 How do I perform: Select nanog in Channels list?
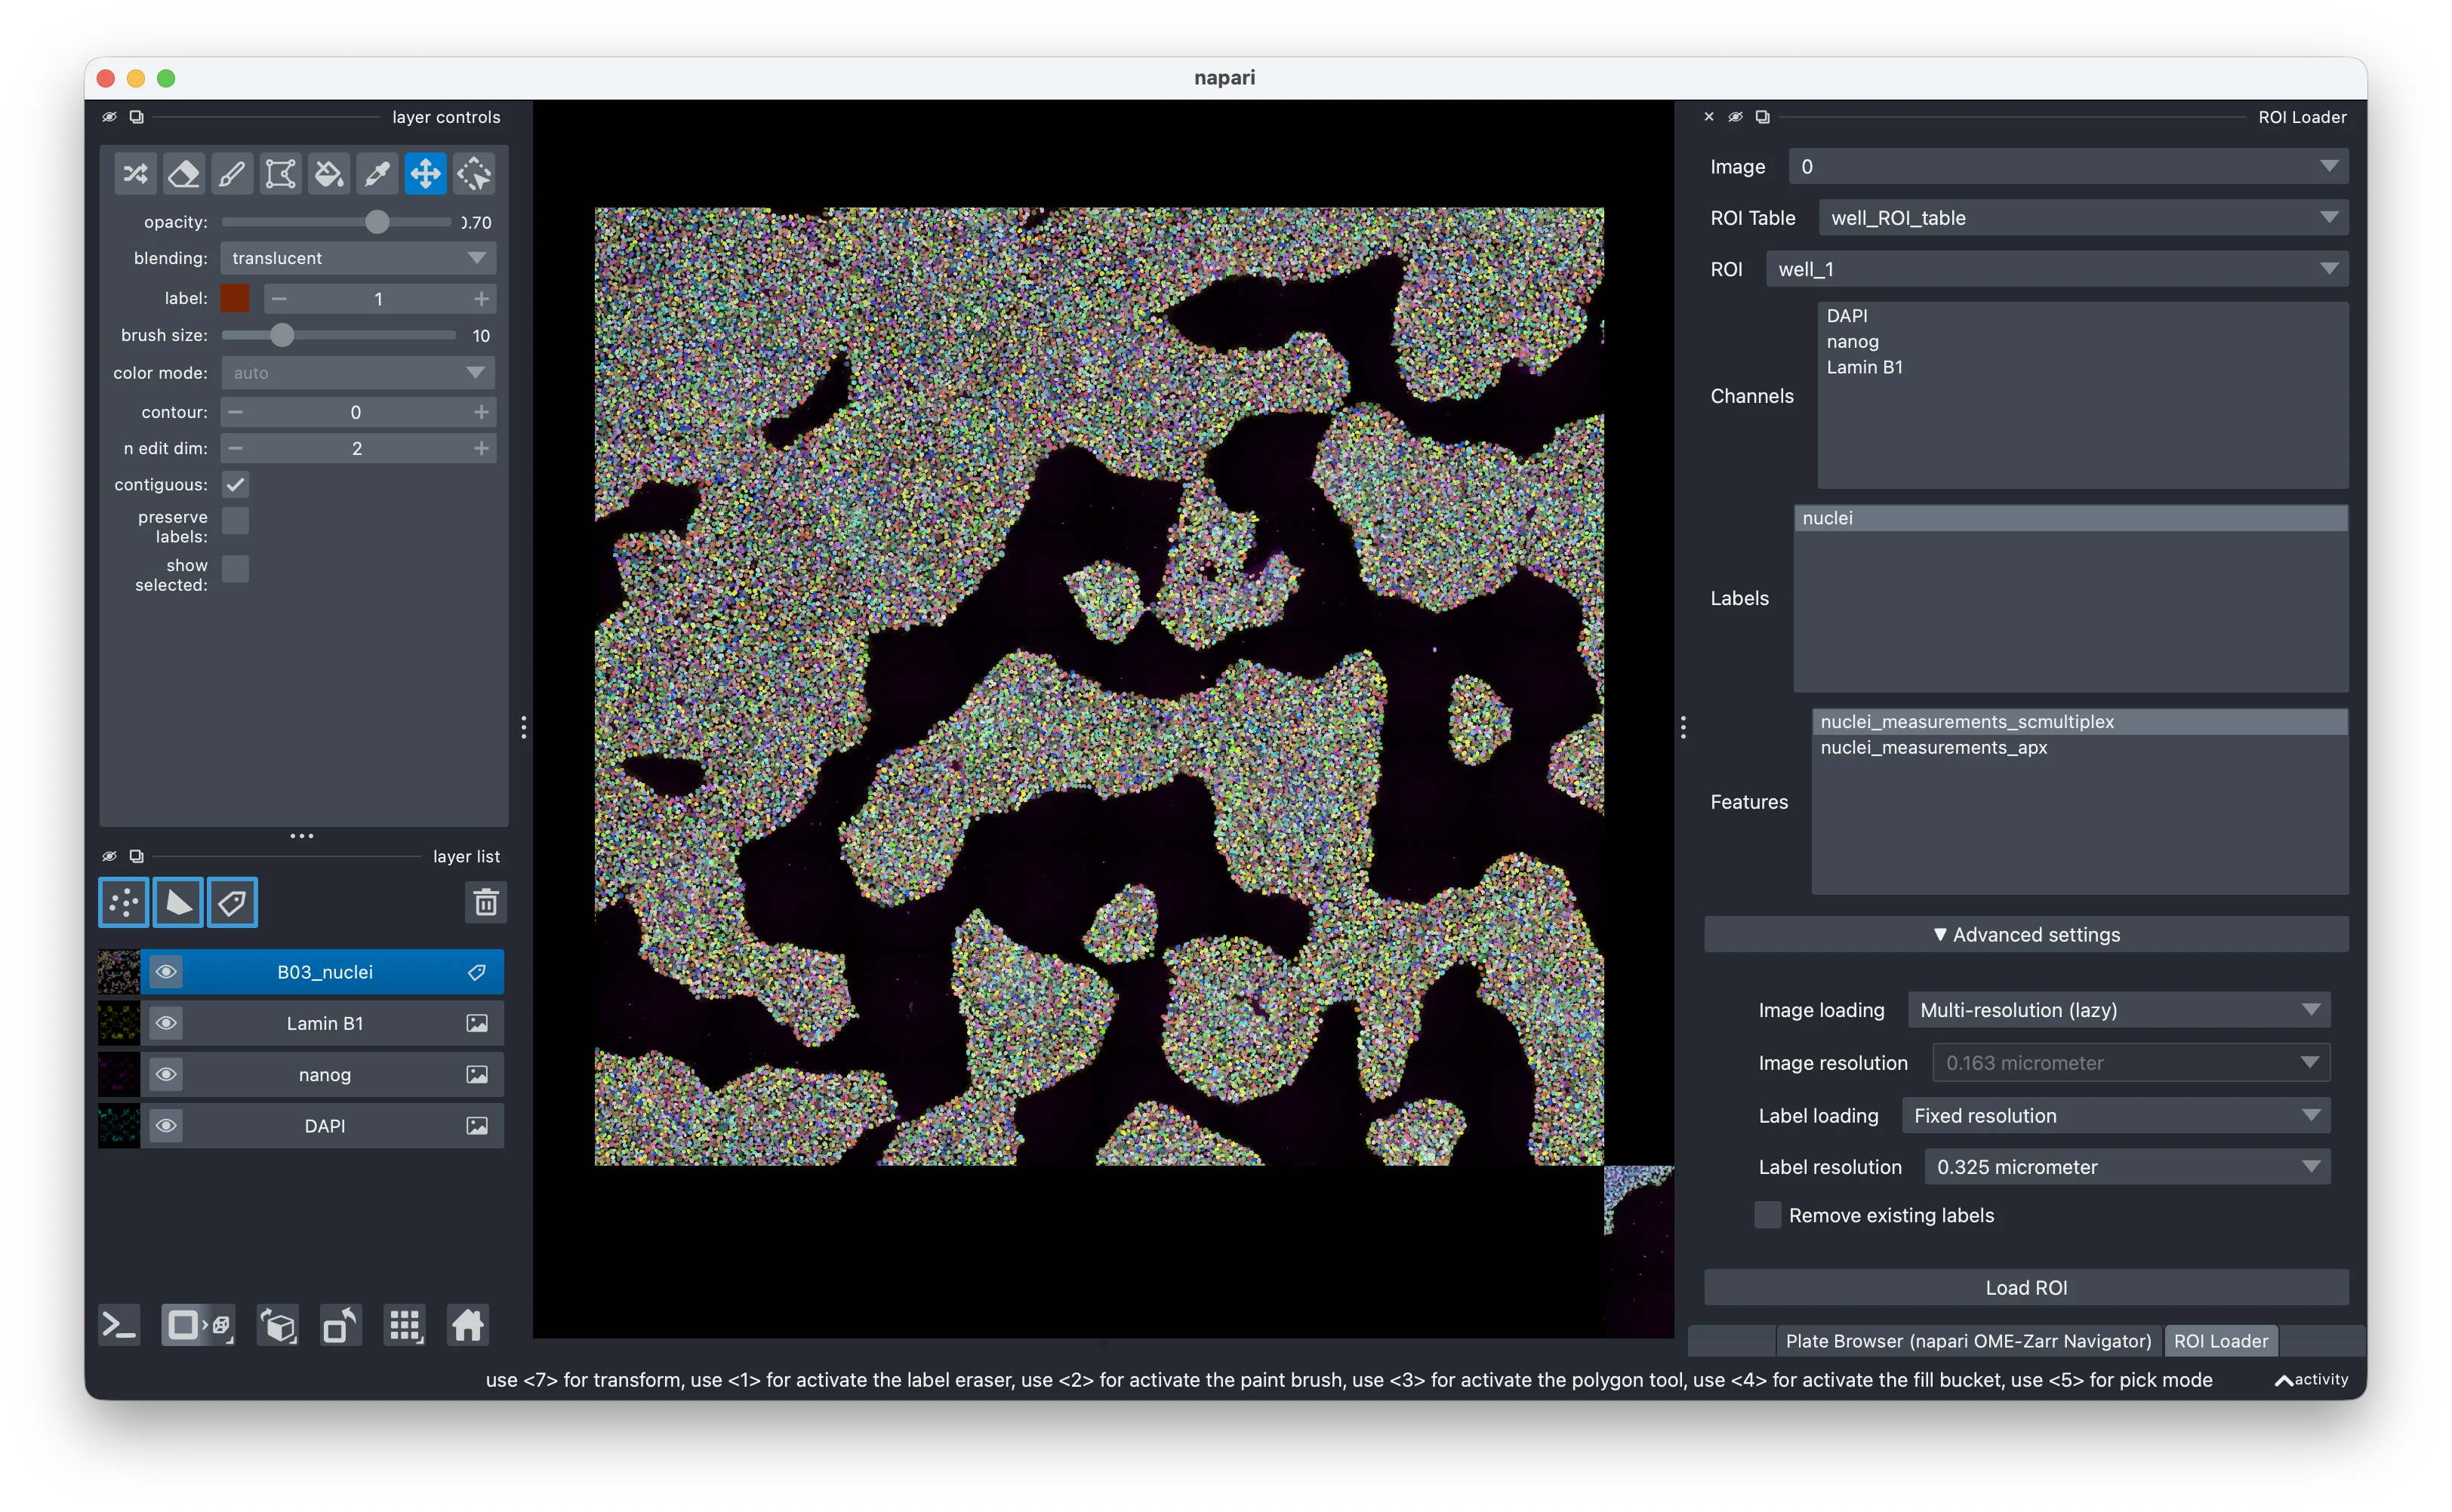coord(2083,342)
